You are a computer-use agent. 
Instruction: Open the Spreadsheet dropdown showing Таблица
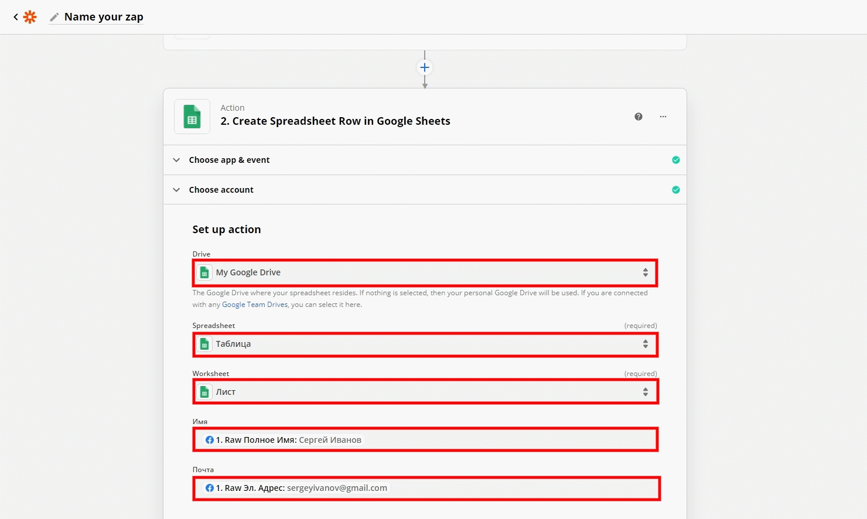425,344
